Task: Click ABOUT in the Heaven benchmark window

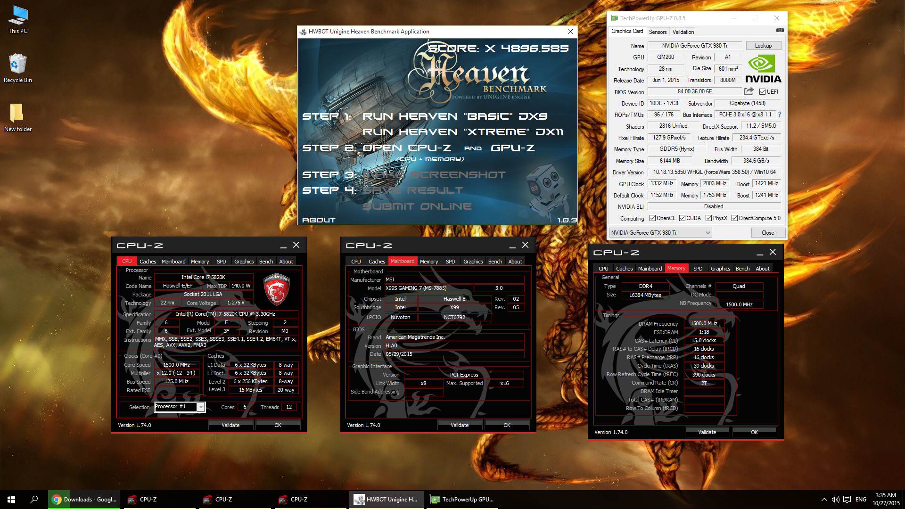Action: coord(319,220)
